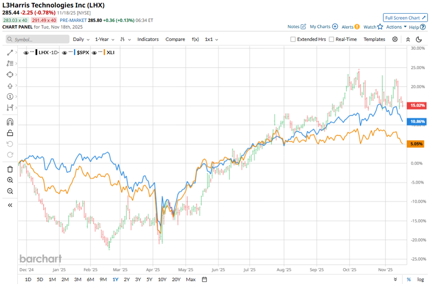Click the undo arrow icon
Image resolution: width=429 pixels, height=284 pixels.
(x=10, y=144)
